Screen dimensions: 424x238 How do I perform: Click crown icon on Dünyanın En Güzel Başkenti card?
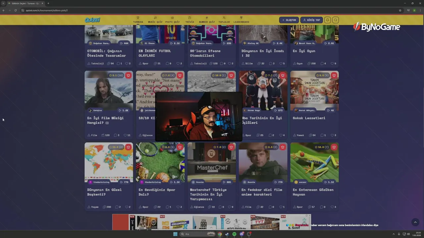[128, 147]
